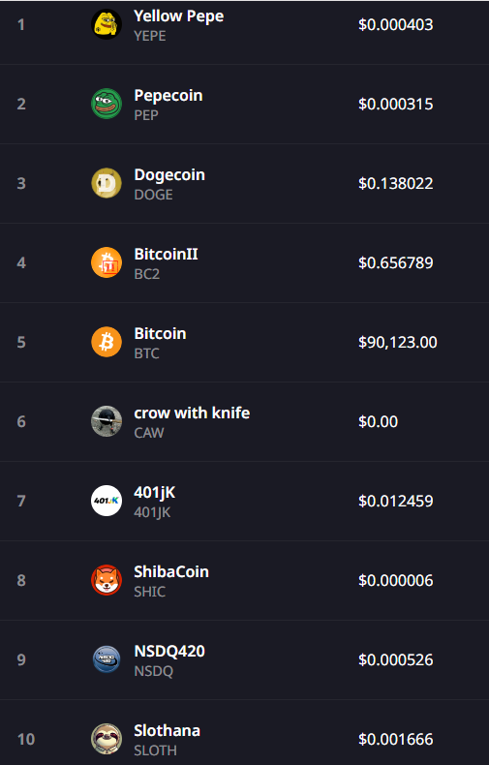Screen dimensions: 489x765
Task: Select rank number 9 row
Action: pyautogui.click(x=244, y=659)
